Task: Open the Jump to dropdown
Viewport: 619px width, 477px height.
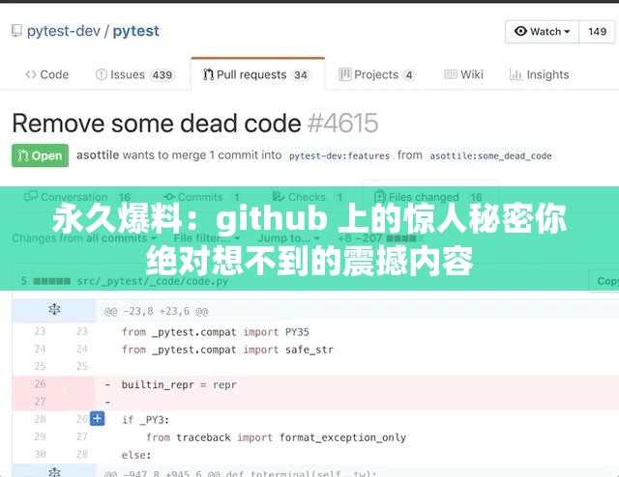Action: (x=288, y=238)
